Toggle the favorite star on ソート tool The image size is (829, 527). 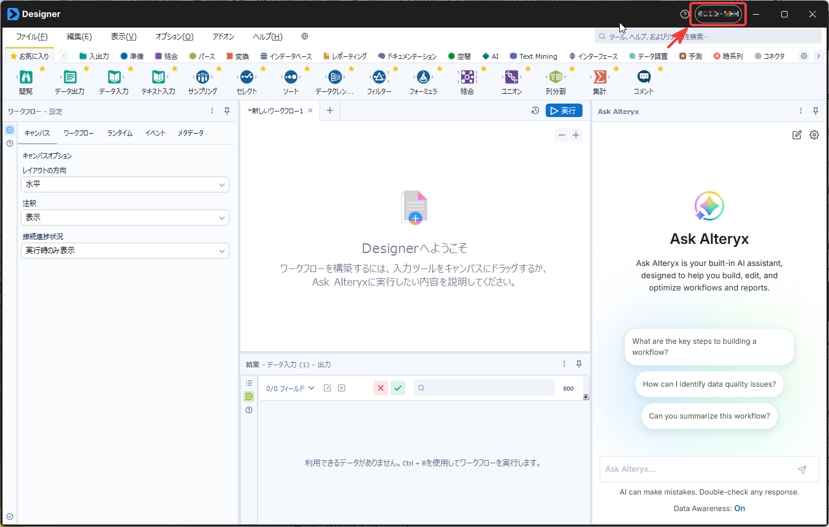pos(307,69)
